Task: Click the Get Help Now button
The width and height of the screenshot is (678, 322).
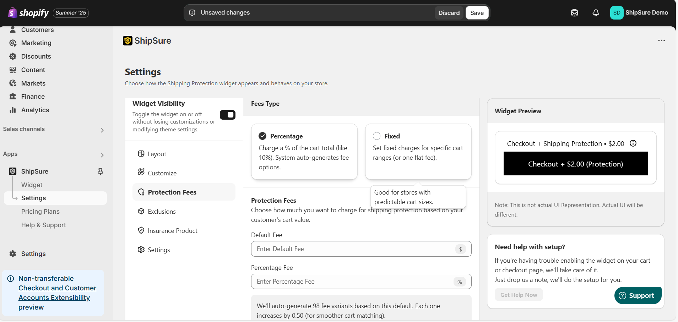Action: [x=519, y=295]
